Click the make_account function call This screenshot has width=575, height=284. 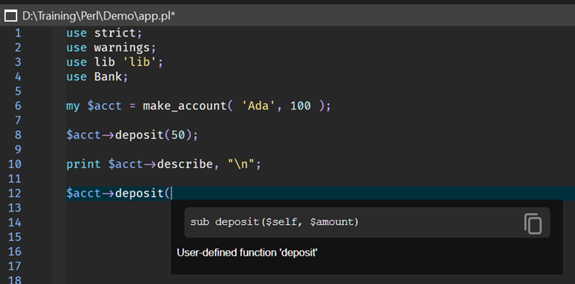(x=185, y=106)
